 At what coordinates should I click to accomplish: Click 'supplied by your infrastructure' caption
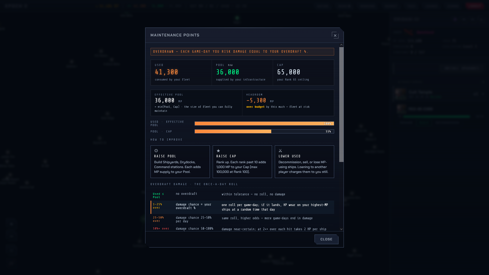coord(241,80)
